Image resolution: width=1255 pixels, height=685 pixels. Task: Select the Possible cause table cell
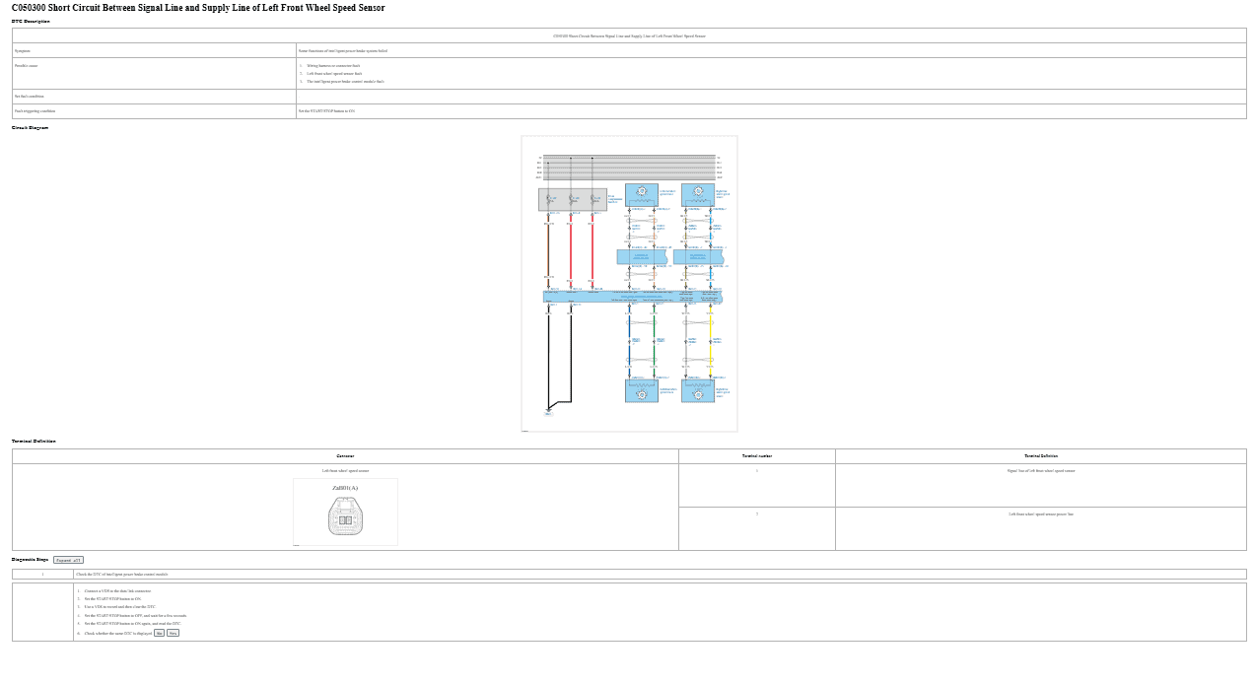(x=154, y=73)
